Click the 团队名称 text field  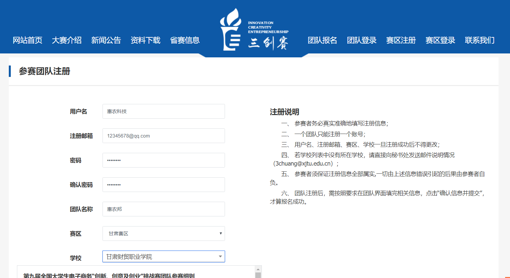[x=164, y=209]
